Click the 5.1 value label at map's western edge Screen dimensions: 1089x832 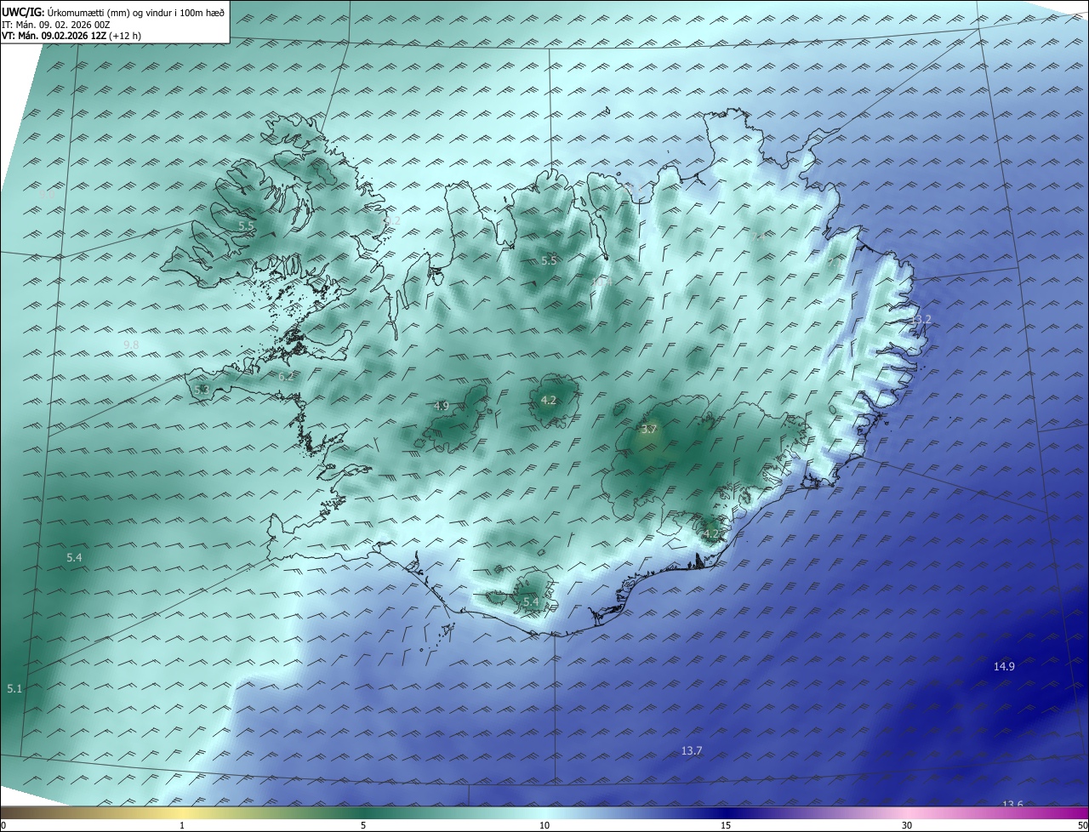14,688
